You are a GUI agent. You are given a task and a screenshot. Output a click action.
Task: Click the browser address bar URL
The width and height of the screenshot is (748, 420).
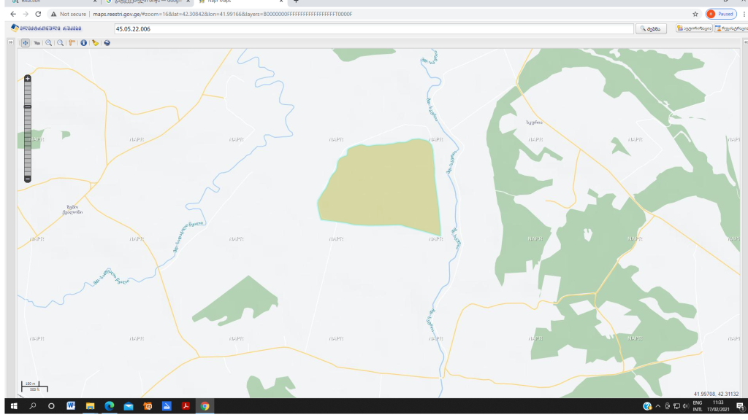[222, 15]
